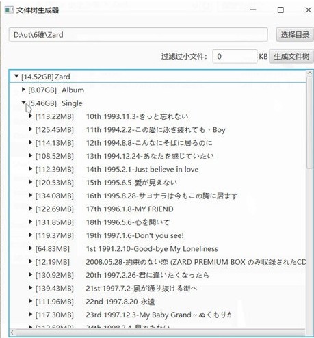Expand the 16th 1995.8.28 folder arrow
The height and width of the screenshot is (338, 314).
point(30,195)
